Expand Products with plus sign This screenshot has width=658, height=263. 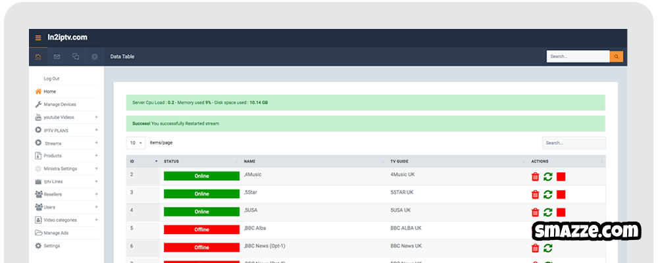pyautogui.click(x=96, y=156)
